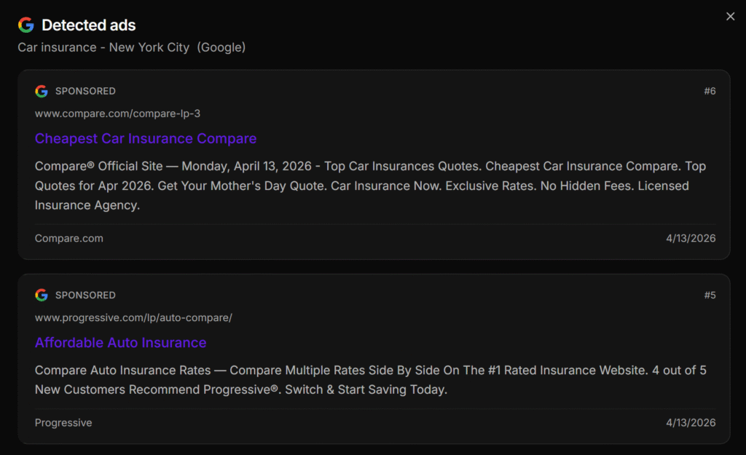The height and width of the screenshot is (455, 746).
Task: Click the #6 ad position badge
Action: 709,91
